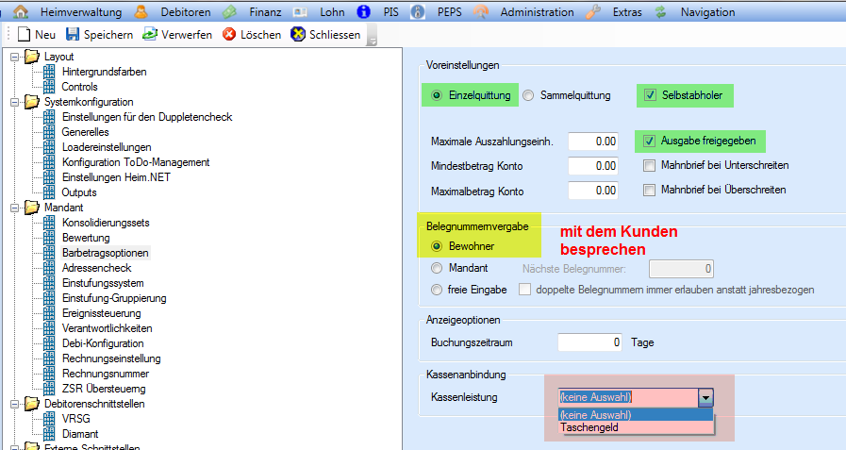
Task: Click the Lohn icon in menu bar
Action: [x=300, y=11]
